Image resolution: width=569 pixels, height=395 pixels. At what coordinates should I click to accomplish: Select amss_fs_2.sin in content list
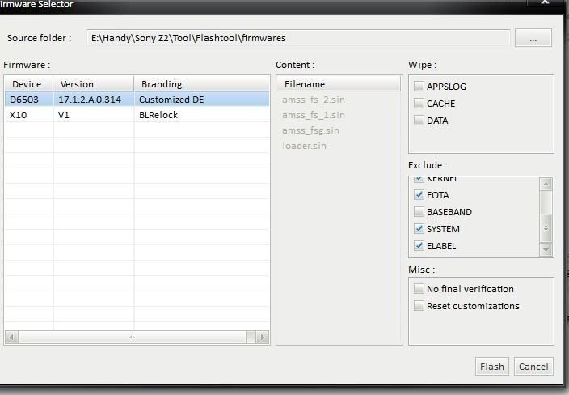click(x=314, y=100)
